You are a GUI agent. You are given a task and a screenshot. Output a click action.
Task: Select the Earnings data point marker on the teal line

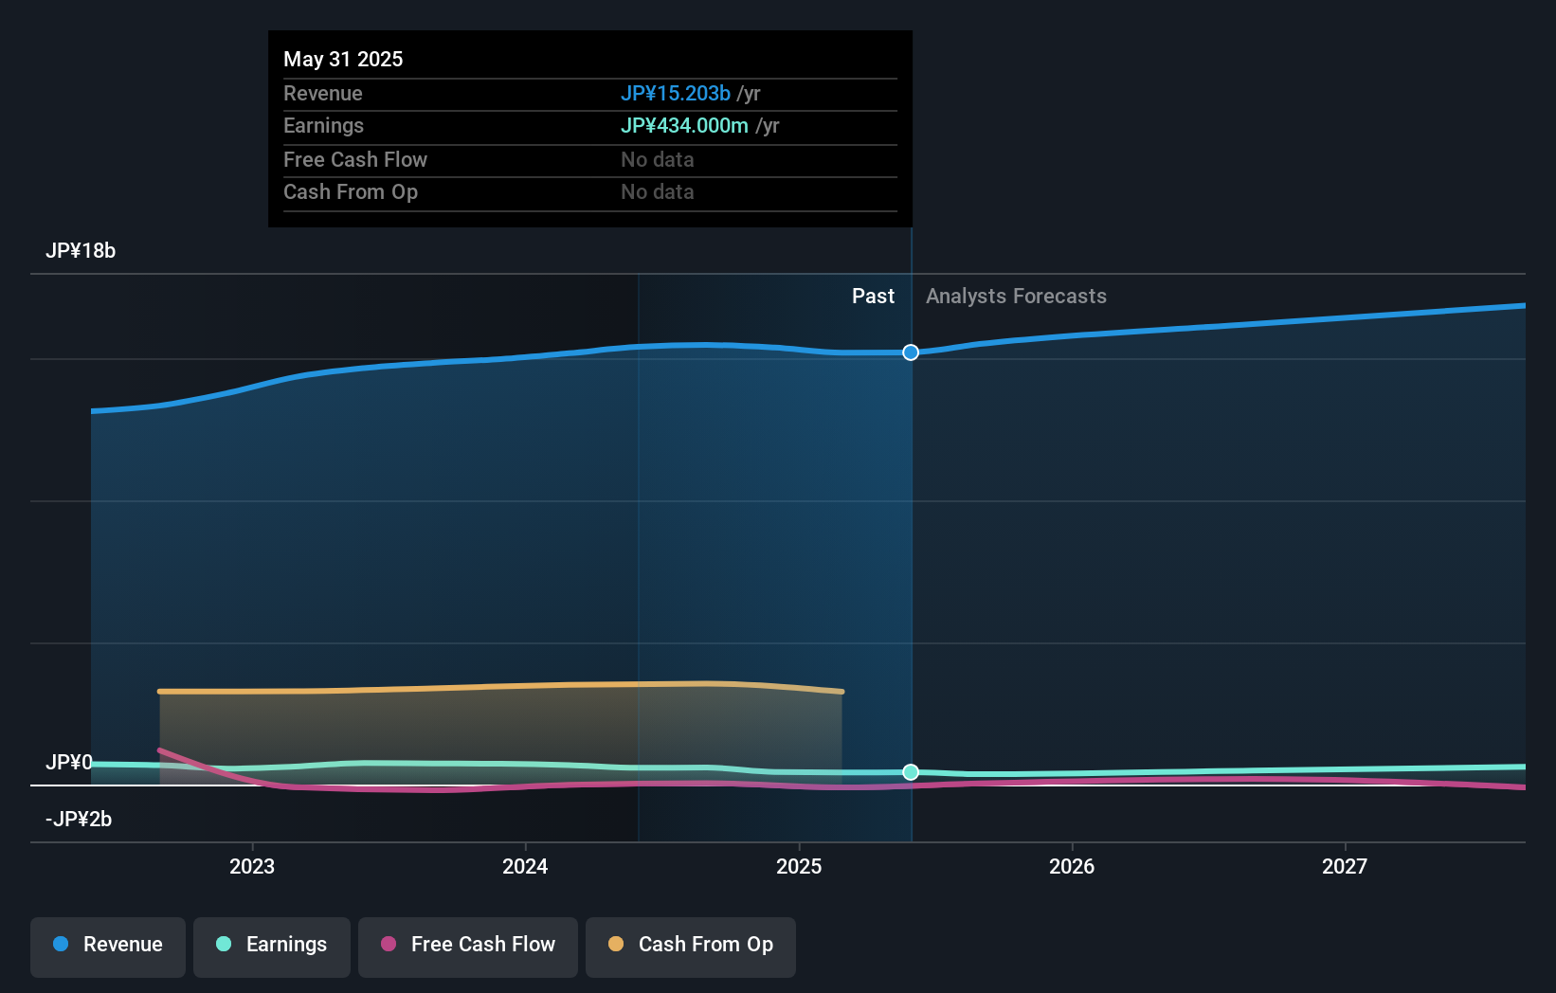[x=911, y=772]
